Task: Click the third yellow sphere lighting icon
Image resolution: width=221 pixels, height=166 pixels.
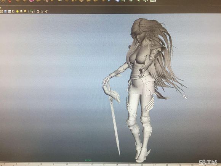Action: click(x=25, y=11)
